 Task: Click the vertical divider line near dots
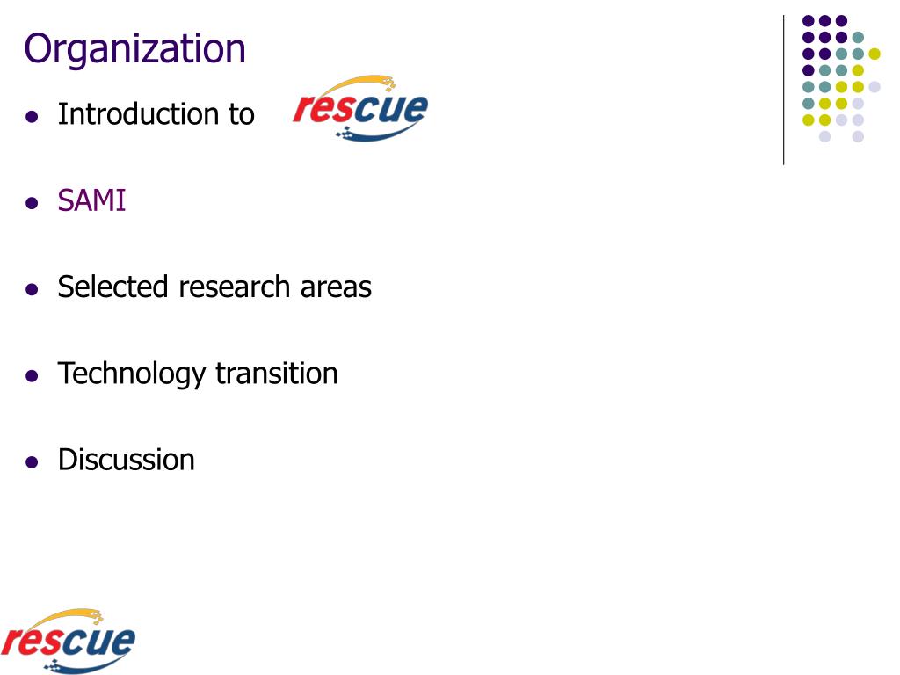click(783, 91)
